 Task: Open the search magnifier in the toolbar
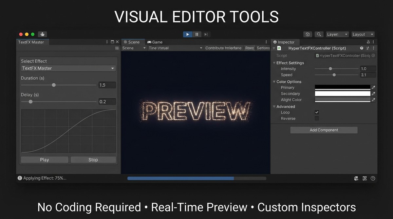319,34
